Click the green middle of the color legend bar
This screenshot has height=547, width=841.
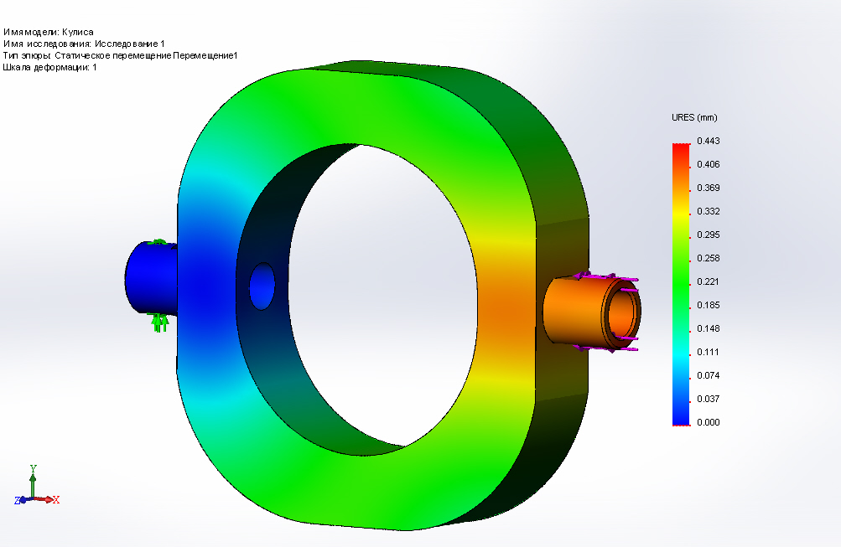tap(681, 284)
